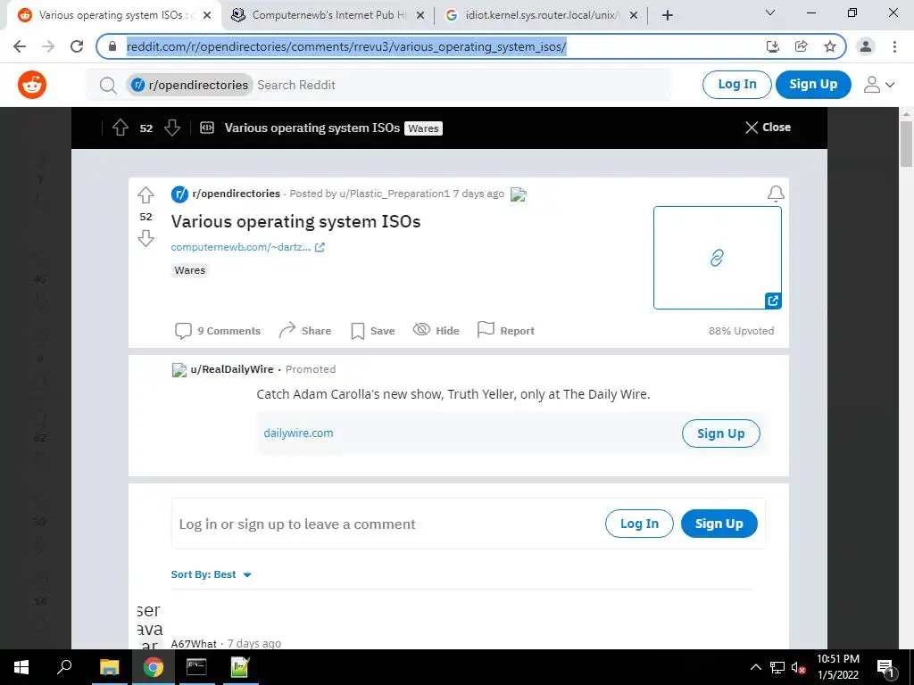Image resolution: width=914 pixels, height=685 pixels.
Task: Reload the page
Action: 77,46
